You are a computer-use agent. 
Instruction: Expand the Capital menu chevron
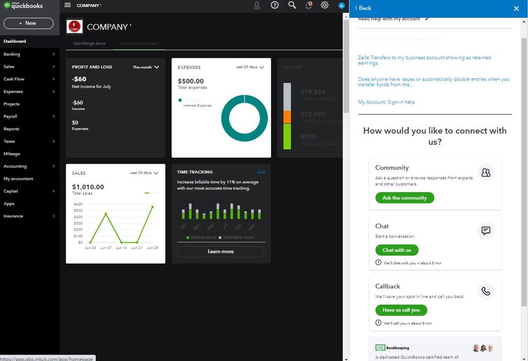point(53,191)
